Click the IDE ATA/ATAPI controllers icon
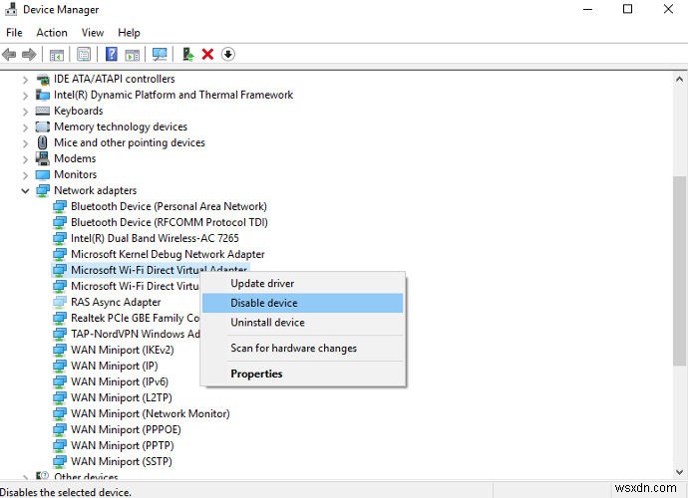 tap(43, 80)
